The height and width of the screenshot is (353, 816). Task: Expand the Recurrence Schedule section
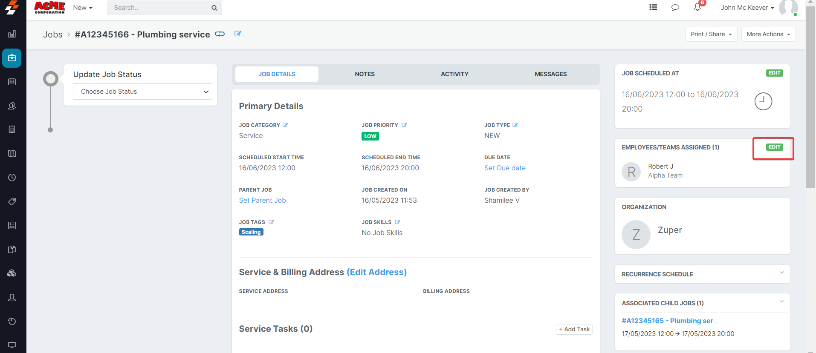click(781, 273)
